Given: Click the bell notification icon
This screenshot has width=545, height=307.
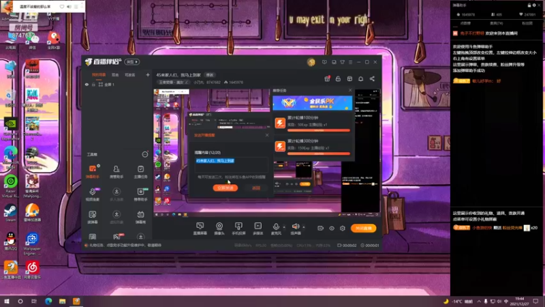Looking at the screenshot, I should (x=361, y=78).
